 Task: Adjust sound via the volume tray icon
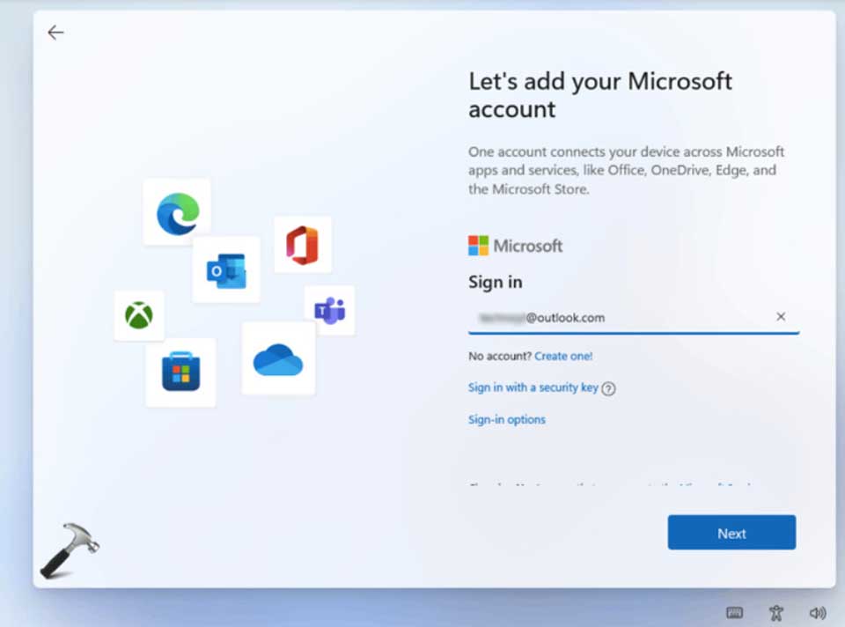click(x=817, y=613)
